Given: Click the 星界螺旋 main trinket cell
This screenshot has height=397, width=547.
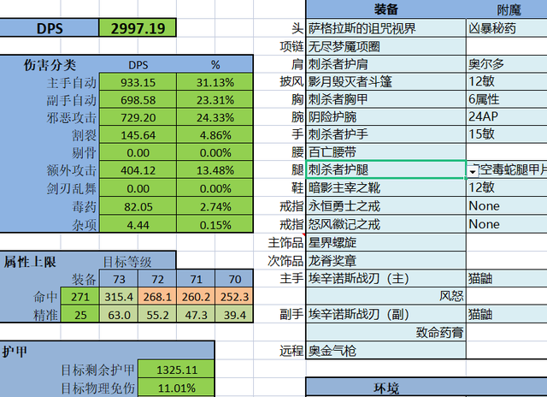Looking at the screenshot, I should click(385, 242).
